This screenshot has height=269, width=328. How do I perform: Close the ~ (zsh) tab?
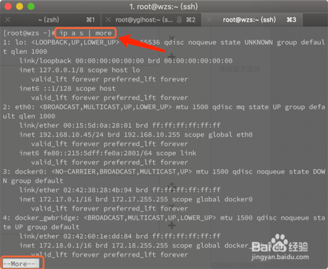pos(8,20)
